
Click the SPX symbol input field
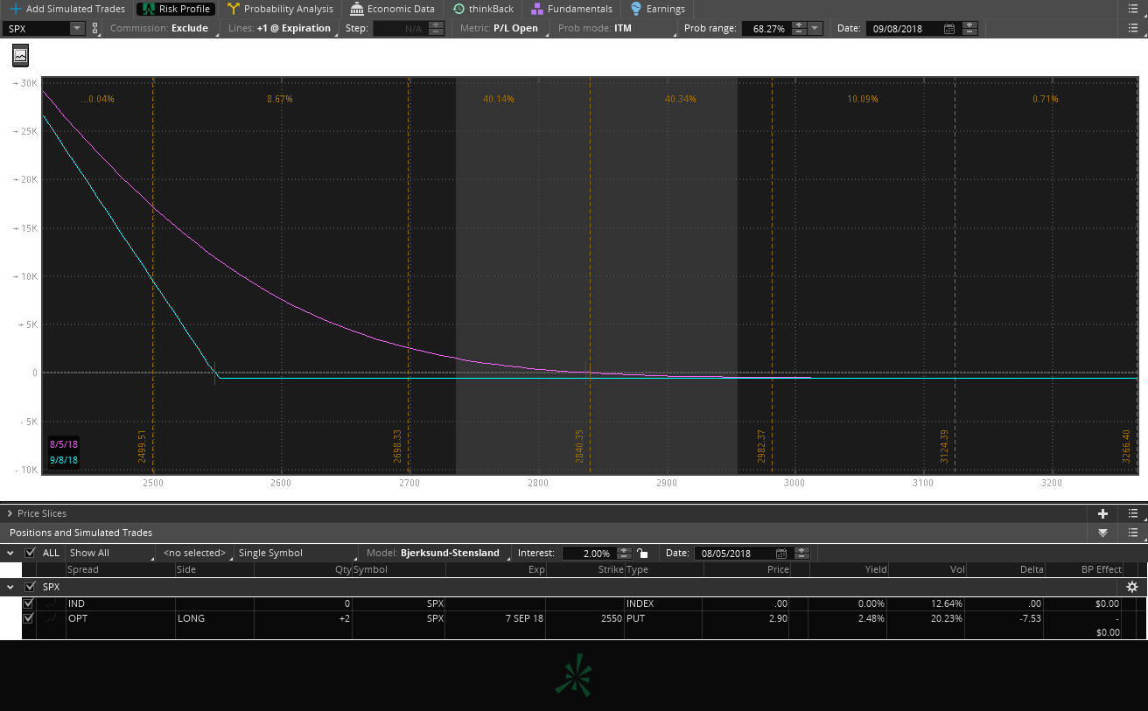[37, 28]
